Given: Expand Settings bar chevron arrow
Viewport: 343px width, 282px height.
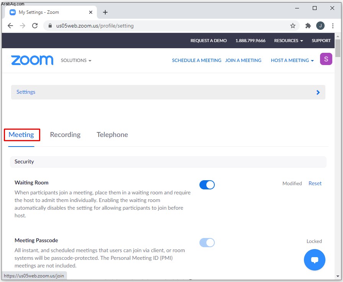Looking at the screenshot, I should (318, 92).
